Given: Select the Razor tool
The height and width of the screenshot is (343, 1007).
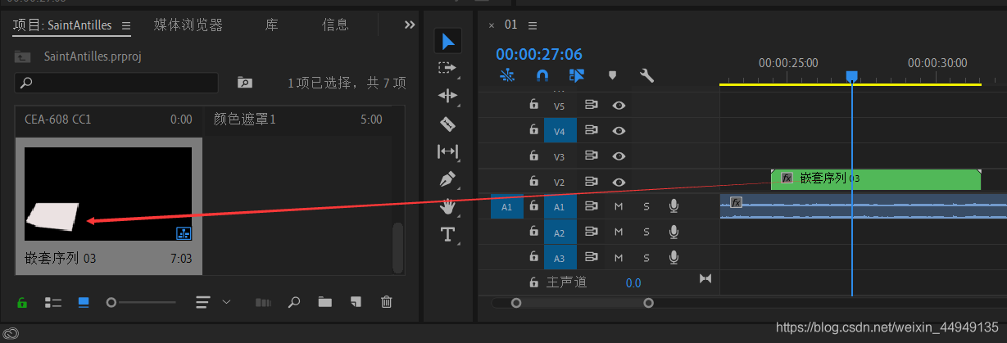Looking at the screenshot, I should pos(447,124).
